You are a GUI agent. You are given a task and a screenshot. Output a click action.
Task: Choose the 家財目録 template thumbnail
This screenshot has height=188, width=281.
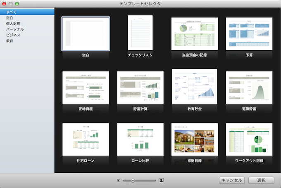point(195,139)
